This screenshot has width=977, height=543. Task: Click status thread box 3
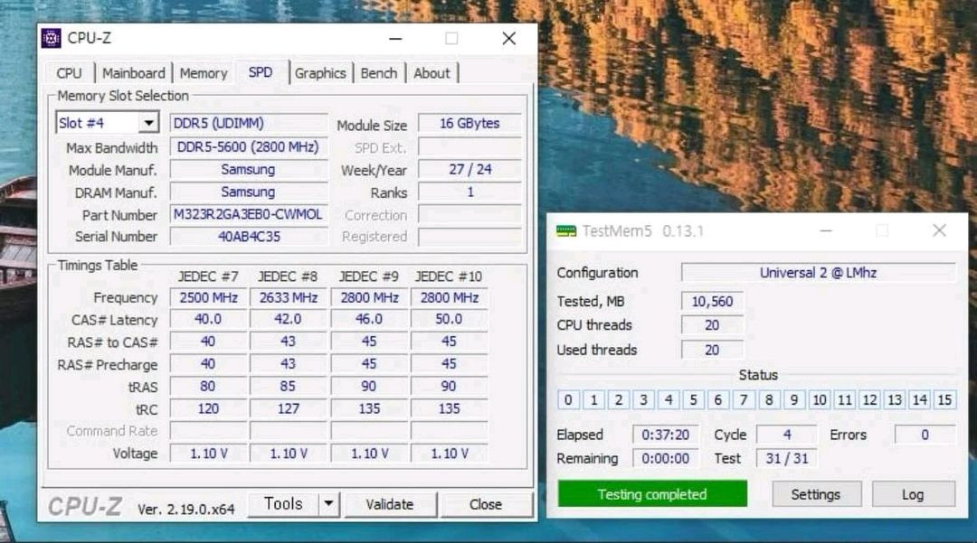click(x=644, y=400)
